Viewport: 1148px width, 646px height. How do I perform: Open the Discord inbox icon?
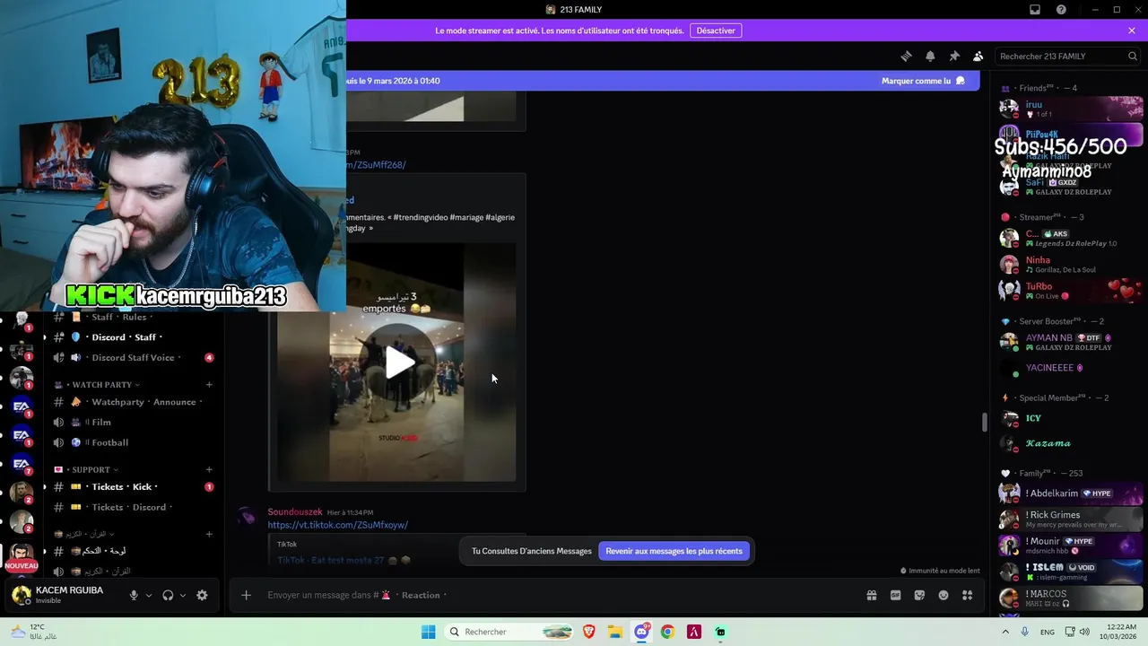(1035, 10)
